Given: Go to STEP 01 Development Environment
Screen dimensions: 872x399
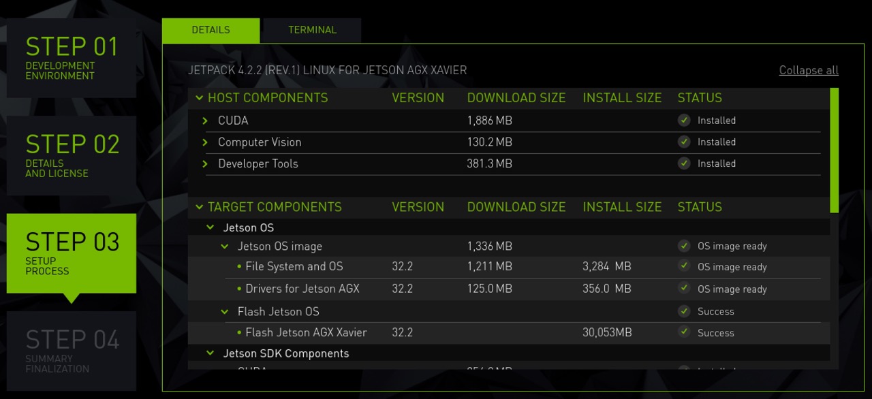Looking at the screenshot, I should pyautogui.click(x=72, y=58).
